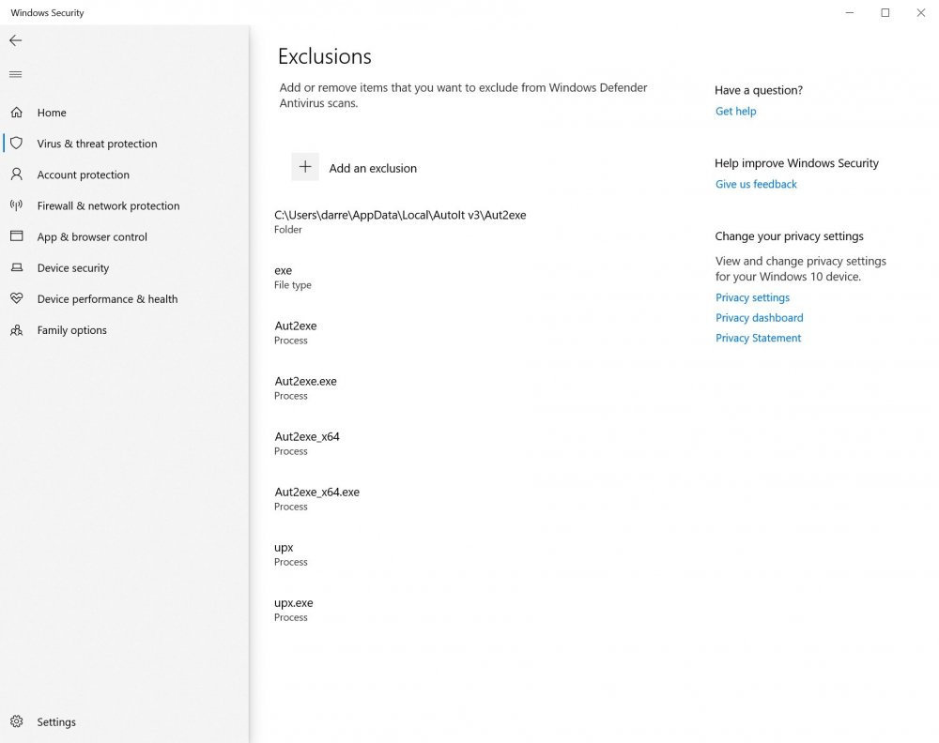Open Privacy dashboard link

(x=759, y=318)
